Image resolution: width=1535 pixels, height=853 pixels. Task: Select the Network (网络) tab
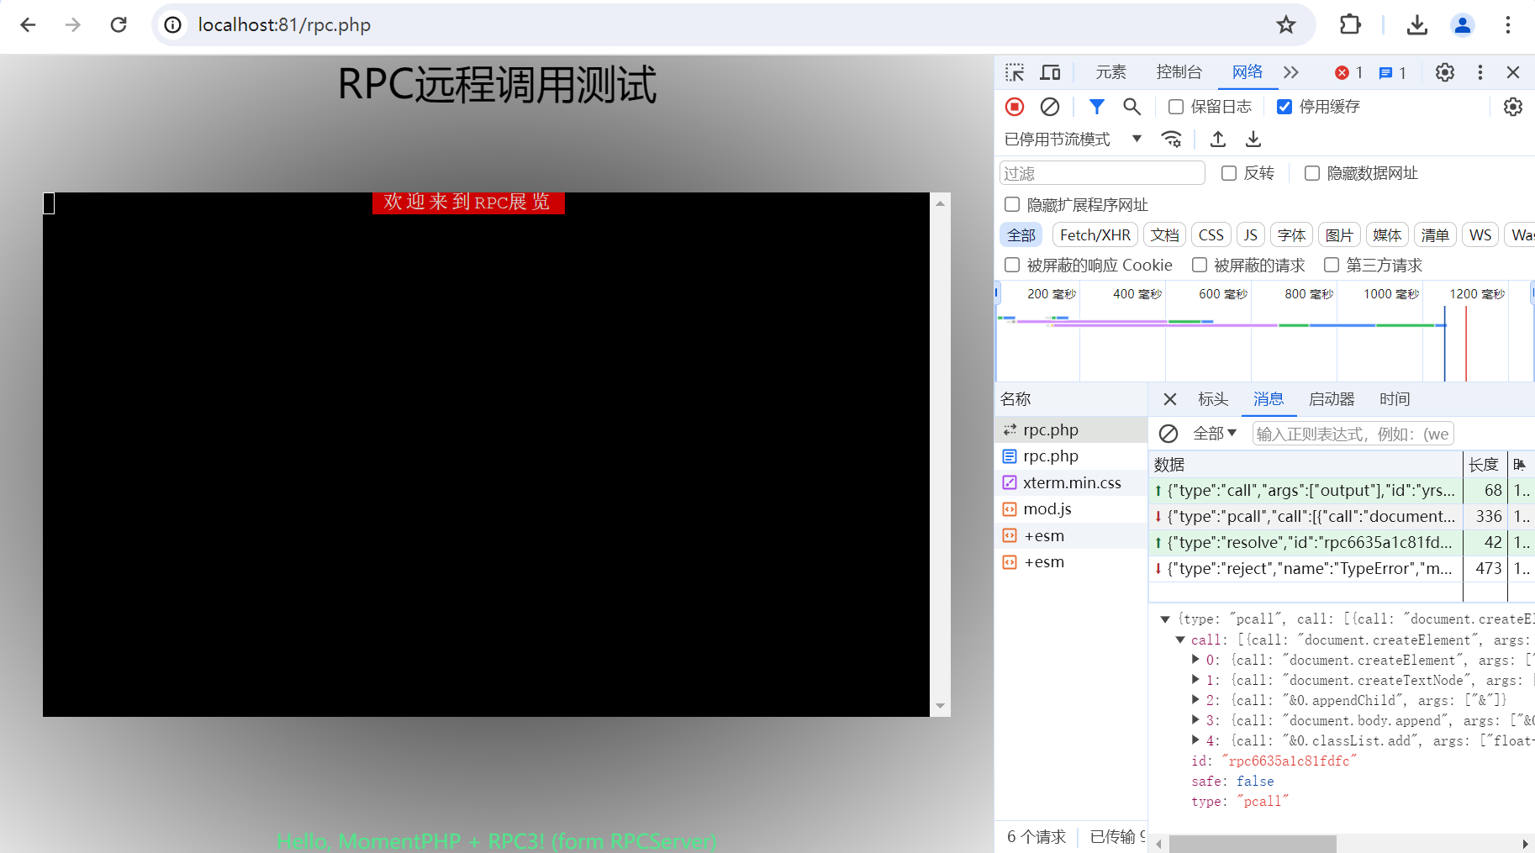(1248, 72)
